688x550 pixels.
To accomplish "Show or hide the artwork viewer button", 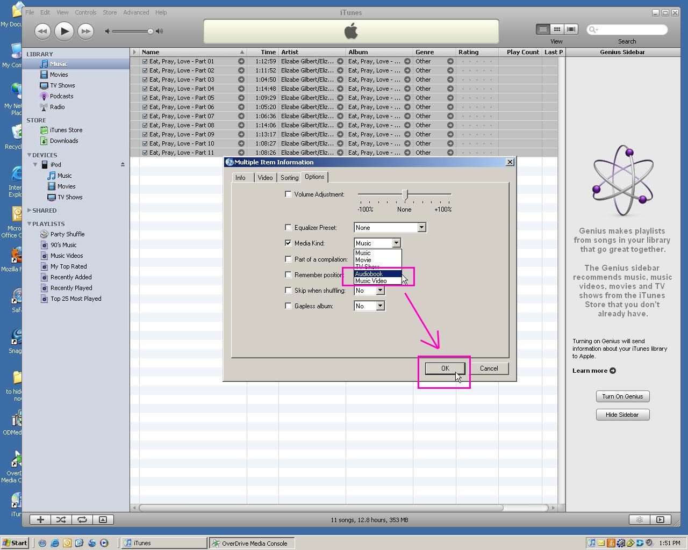I will [x=103, y=519].
